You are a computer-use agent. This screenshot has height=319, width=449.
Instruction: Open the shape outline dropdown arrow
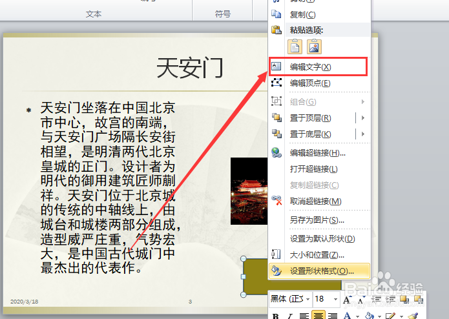[401, 316]
